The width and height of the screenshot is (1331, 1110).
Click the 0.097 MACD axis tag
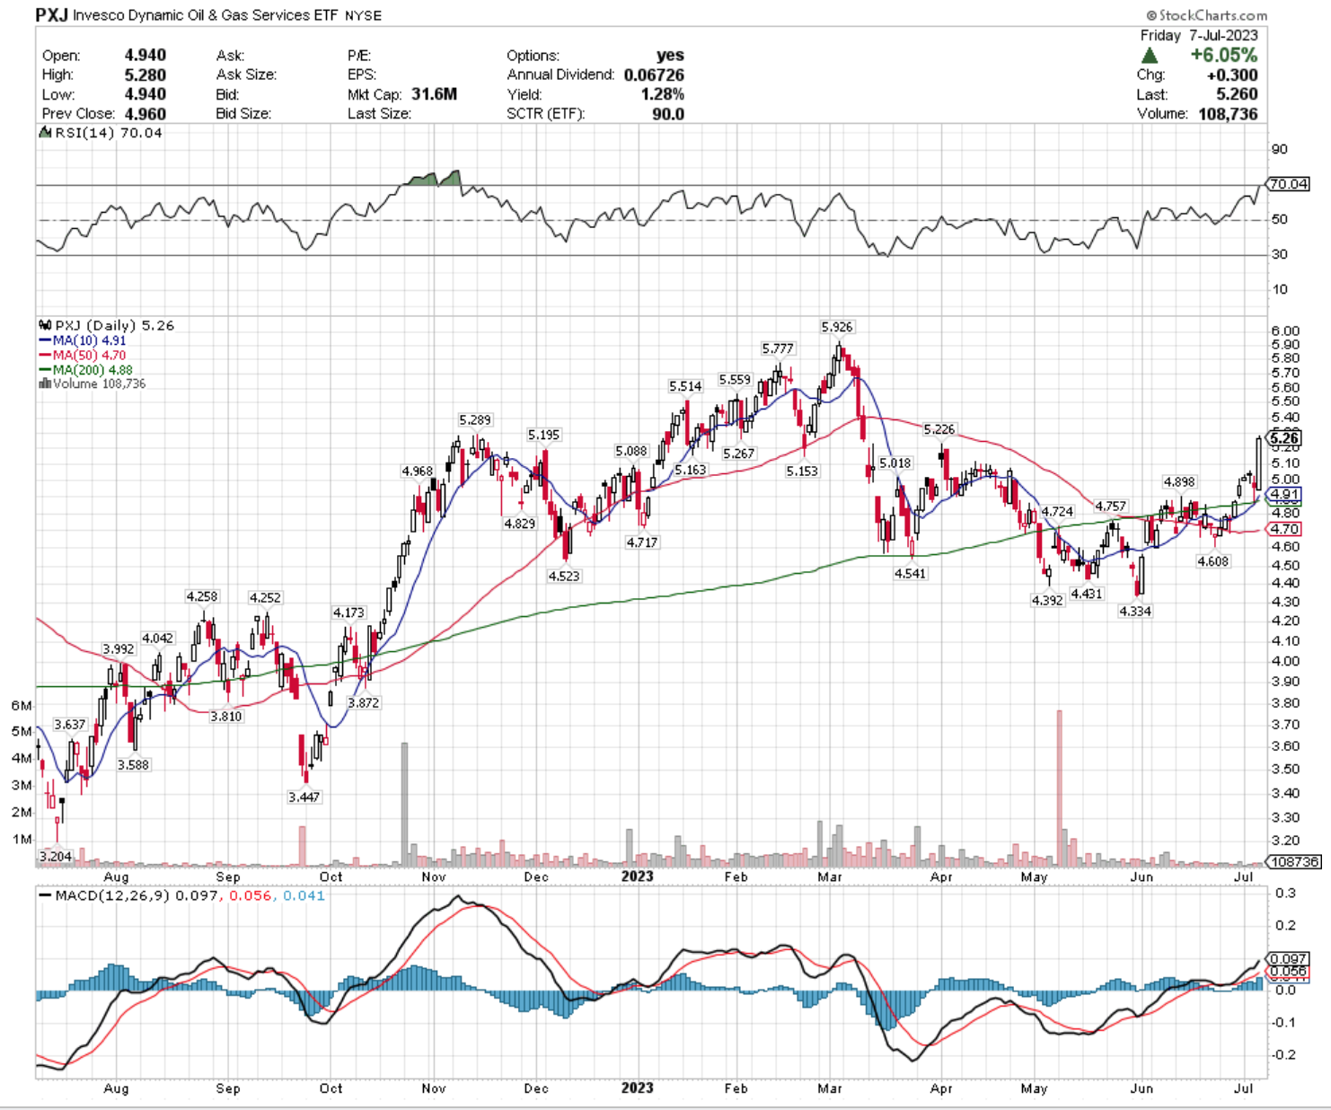coord(1288,959)
